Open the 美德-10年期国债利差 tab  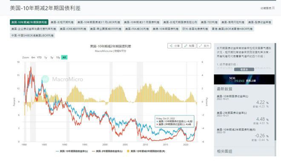166,29
